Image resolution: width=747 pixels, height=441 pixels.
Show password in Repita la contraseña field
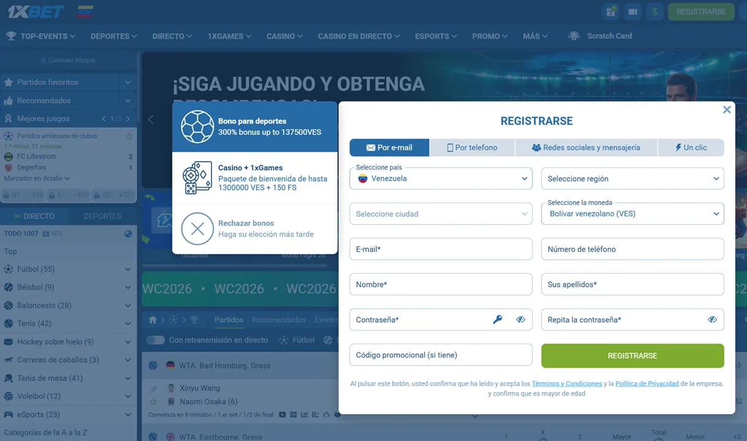point(712,320)
